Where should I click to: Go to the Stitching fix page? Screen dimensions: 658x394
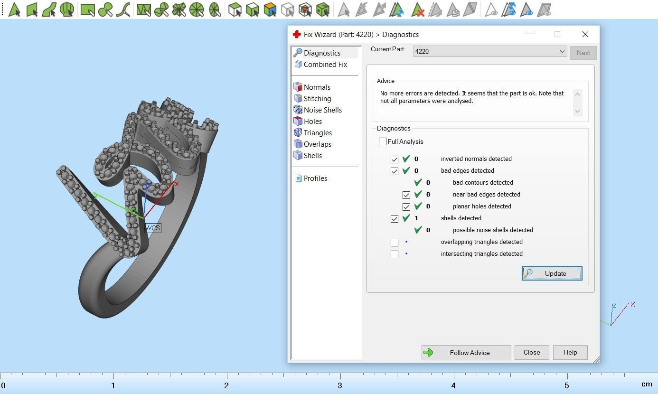point(317,98)
